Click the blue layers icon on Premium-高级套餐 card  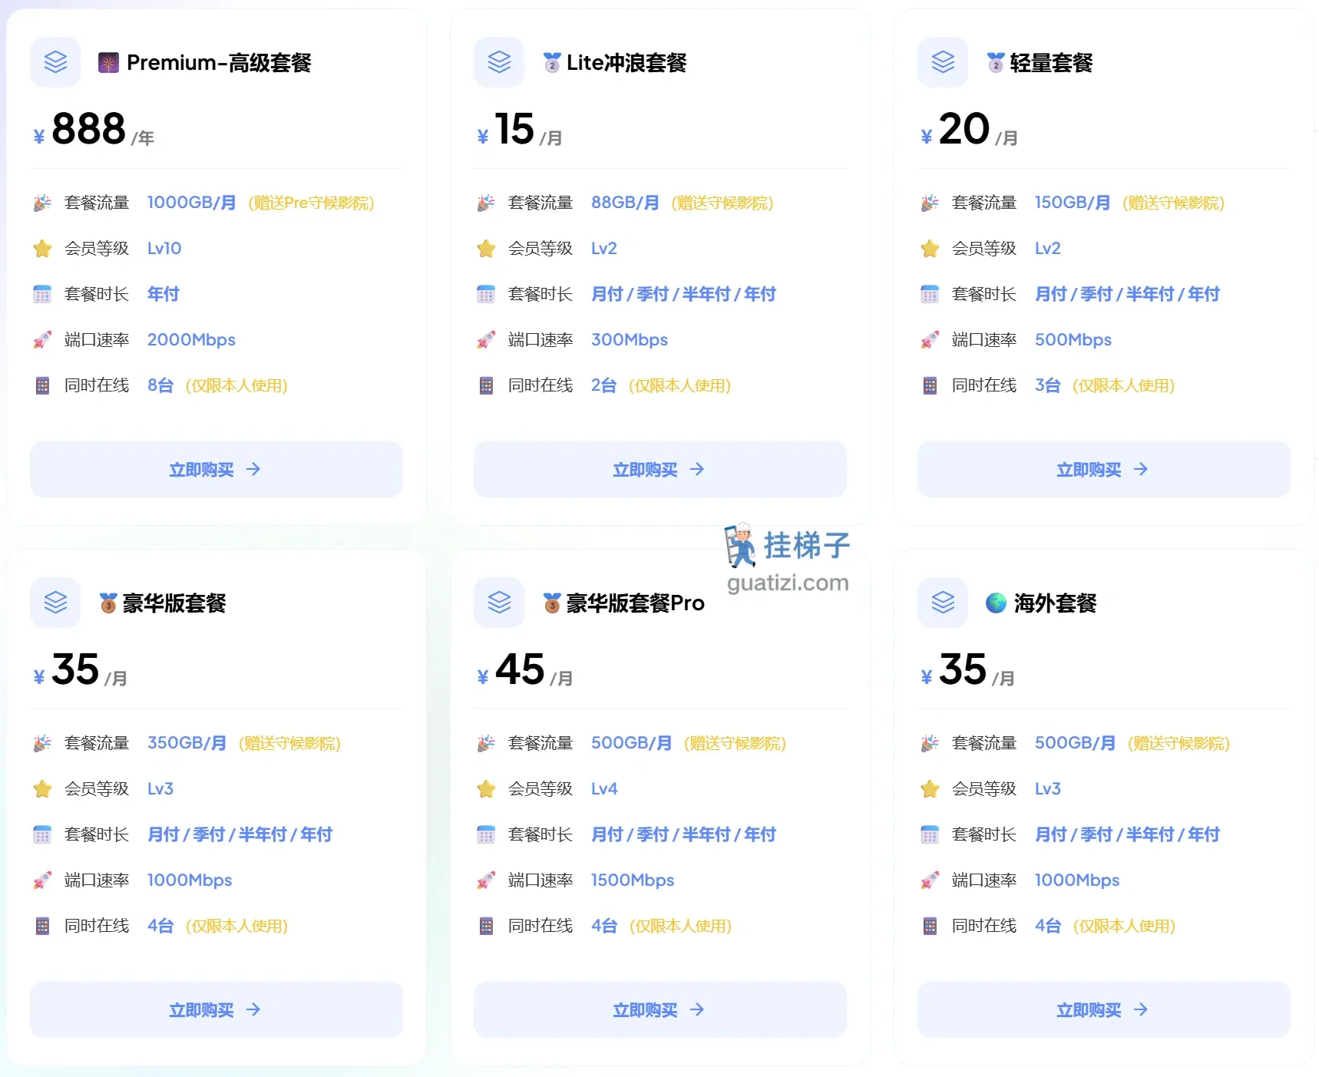[55, 62]
